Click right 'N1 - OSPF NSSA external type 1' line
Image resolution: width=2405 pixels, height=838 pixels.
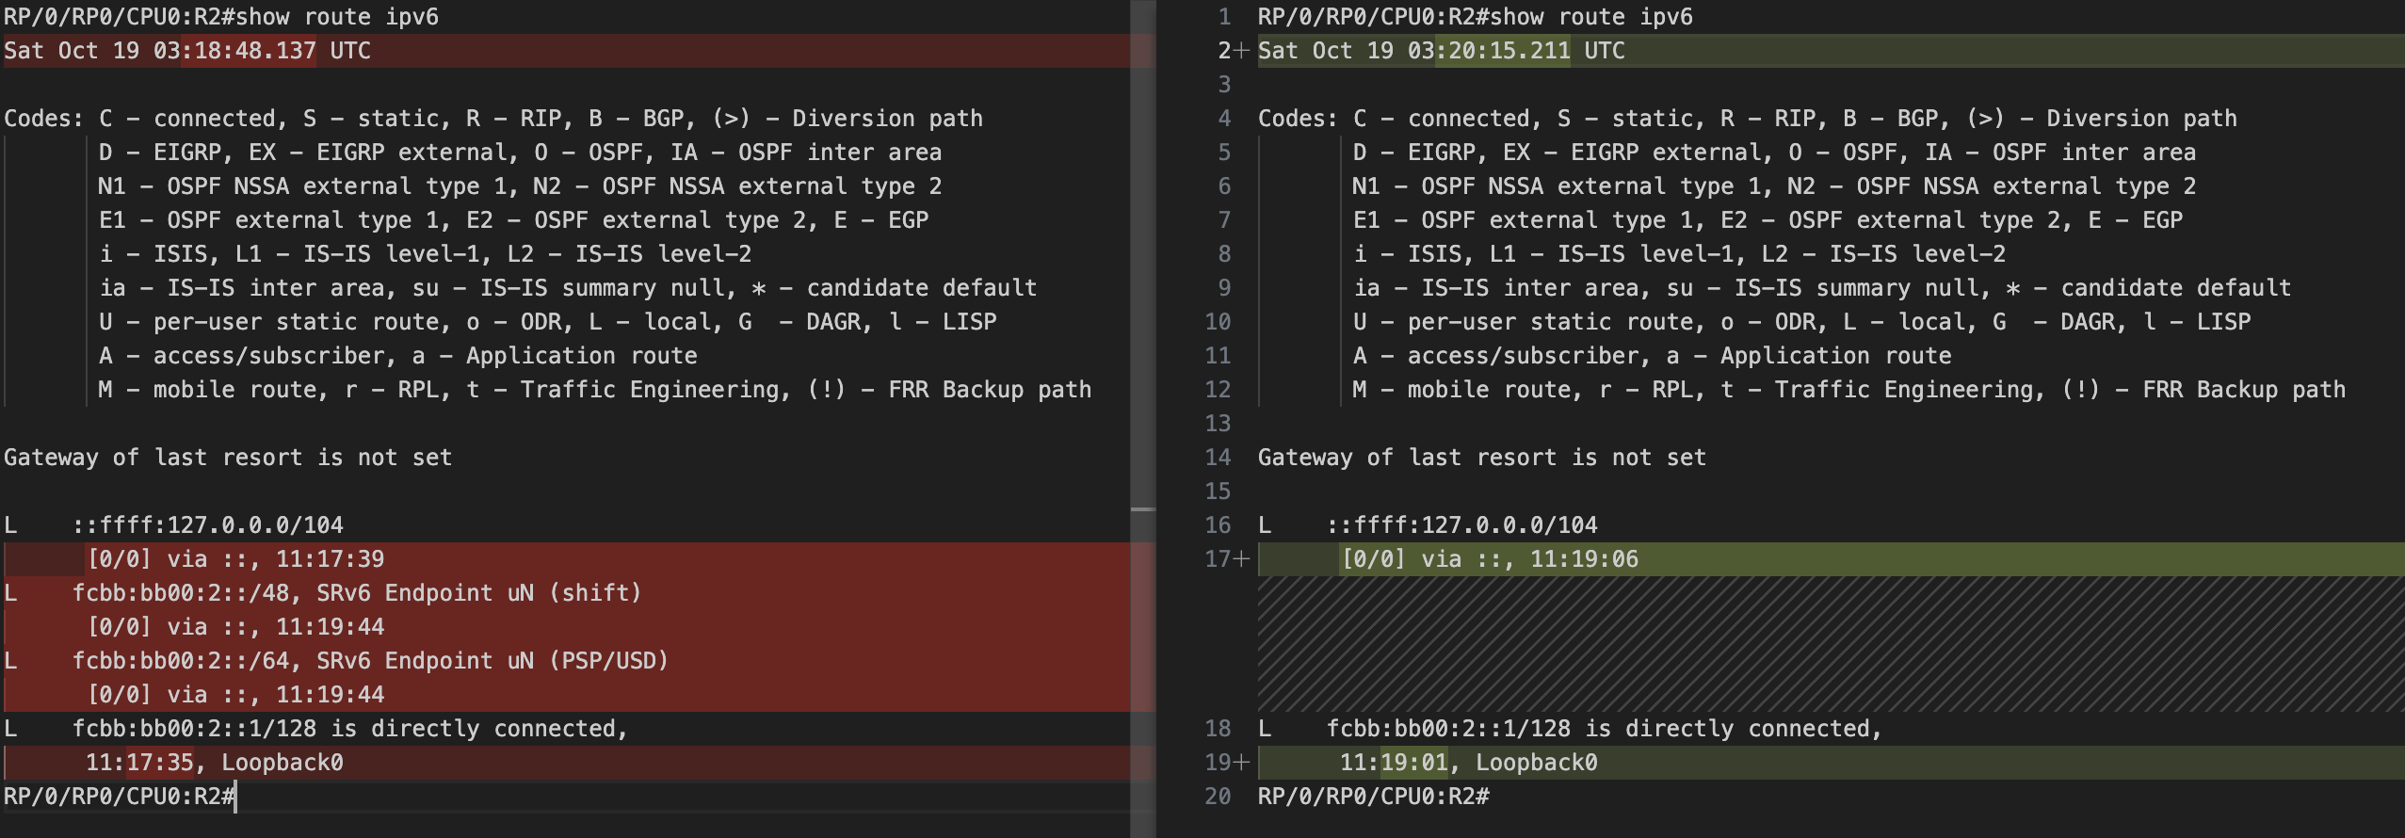point(1774,186)
